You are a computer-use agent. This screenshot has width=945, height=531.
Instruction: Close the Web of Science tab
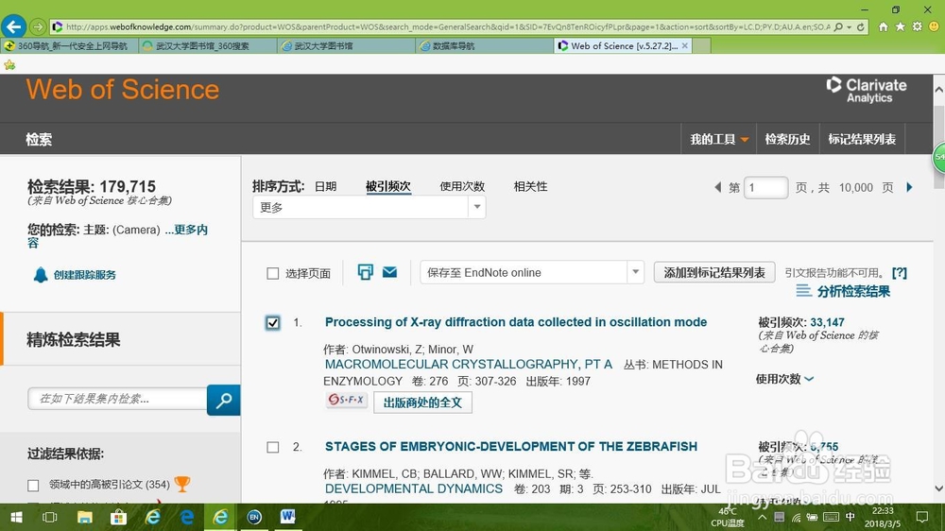[x=684, y=45]
